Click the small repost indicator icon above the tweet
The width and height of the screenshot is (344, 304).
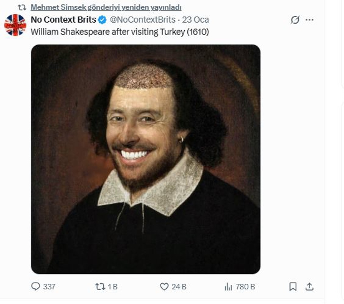point(22,7)
